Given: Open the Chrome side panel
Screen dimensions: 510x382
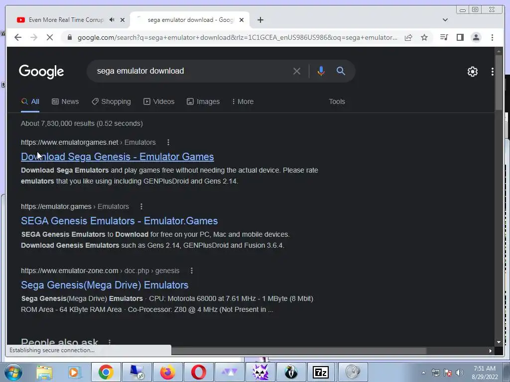Looking at the screenshot, I should point(460,37).
